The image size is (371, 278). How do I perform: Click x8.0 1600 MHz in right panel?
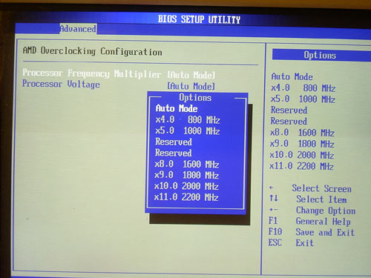(302, 133)
